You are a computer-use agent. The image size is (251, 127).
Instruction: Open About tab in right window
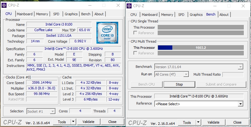coord(224,15)
